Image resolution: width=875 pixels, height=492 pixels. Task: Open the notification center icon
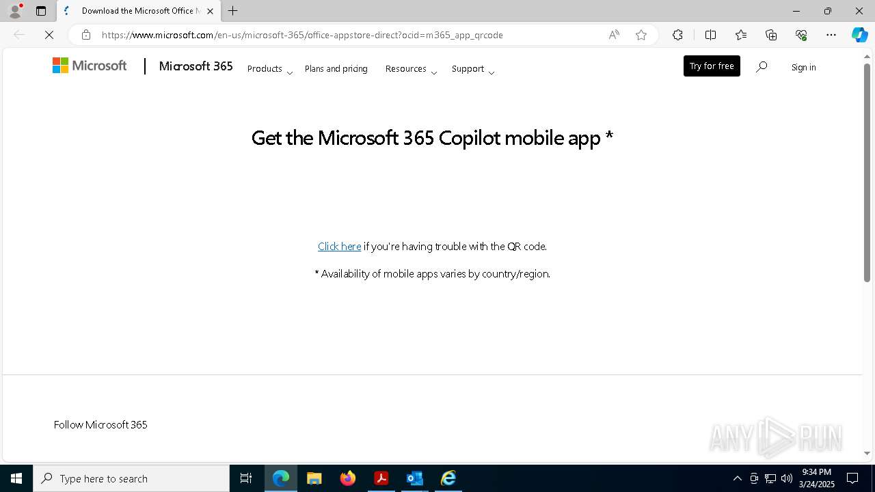[852, 478]
